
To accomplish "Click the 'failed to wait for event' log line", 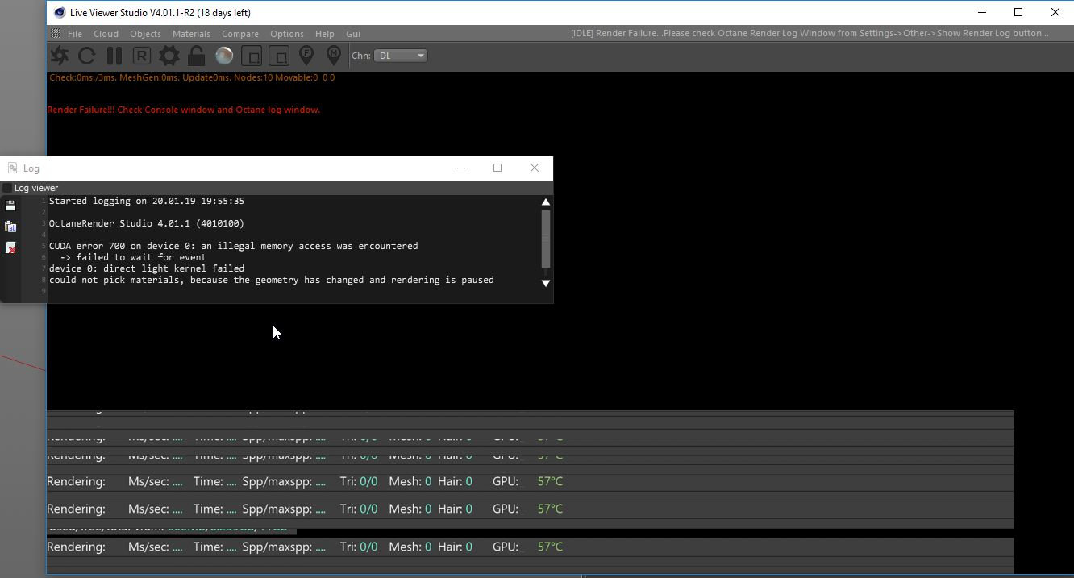I will coord(133,257).
